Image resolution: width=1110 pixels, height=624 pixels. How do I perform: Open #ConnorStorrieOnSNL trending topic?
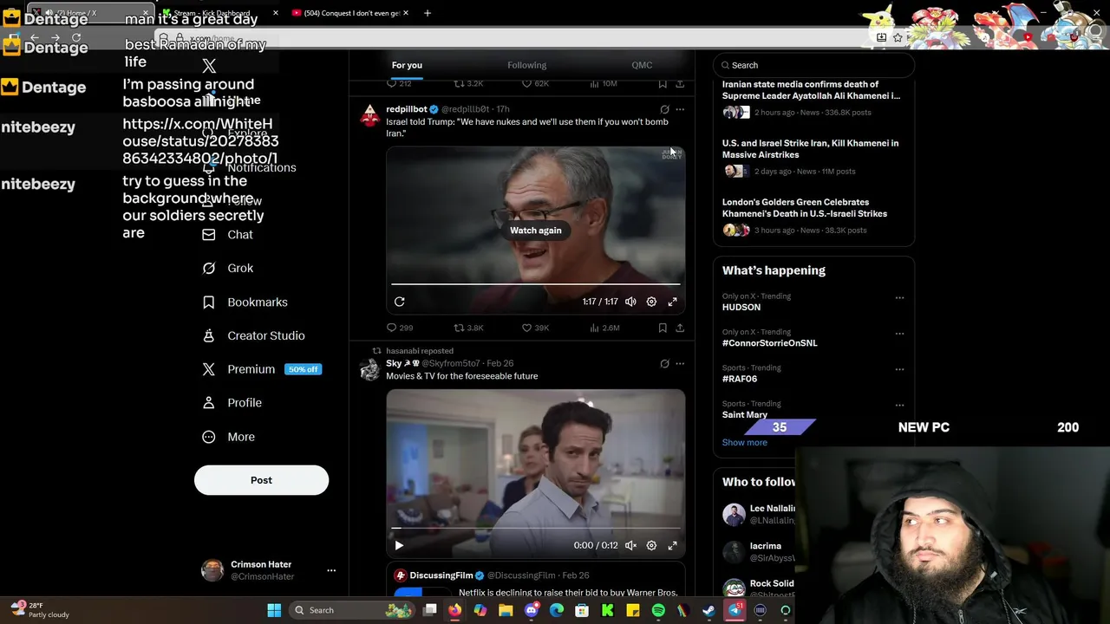coord(770,343)
